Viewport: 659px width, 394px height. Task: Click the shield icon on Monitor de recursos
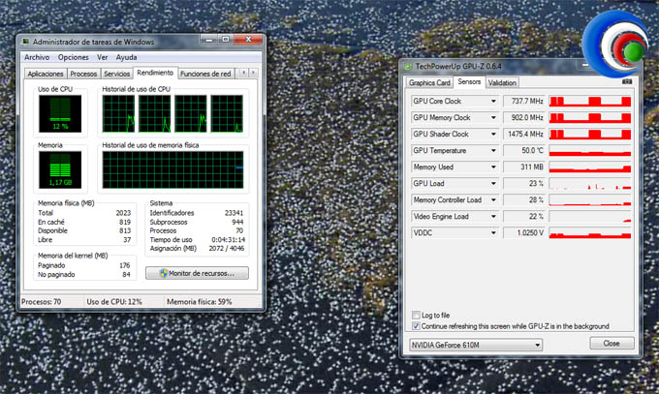coord(164,273)
